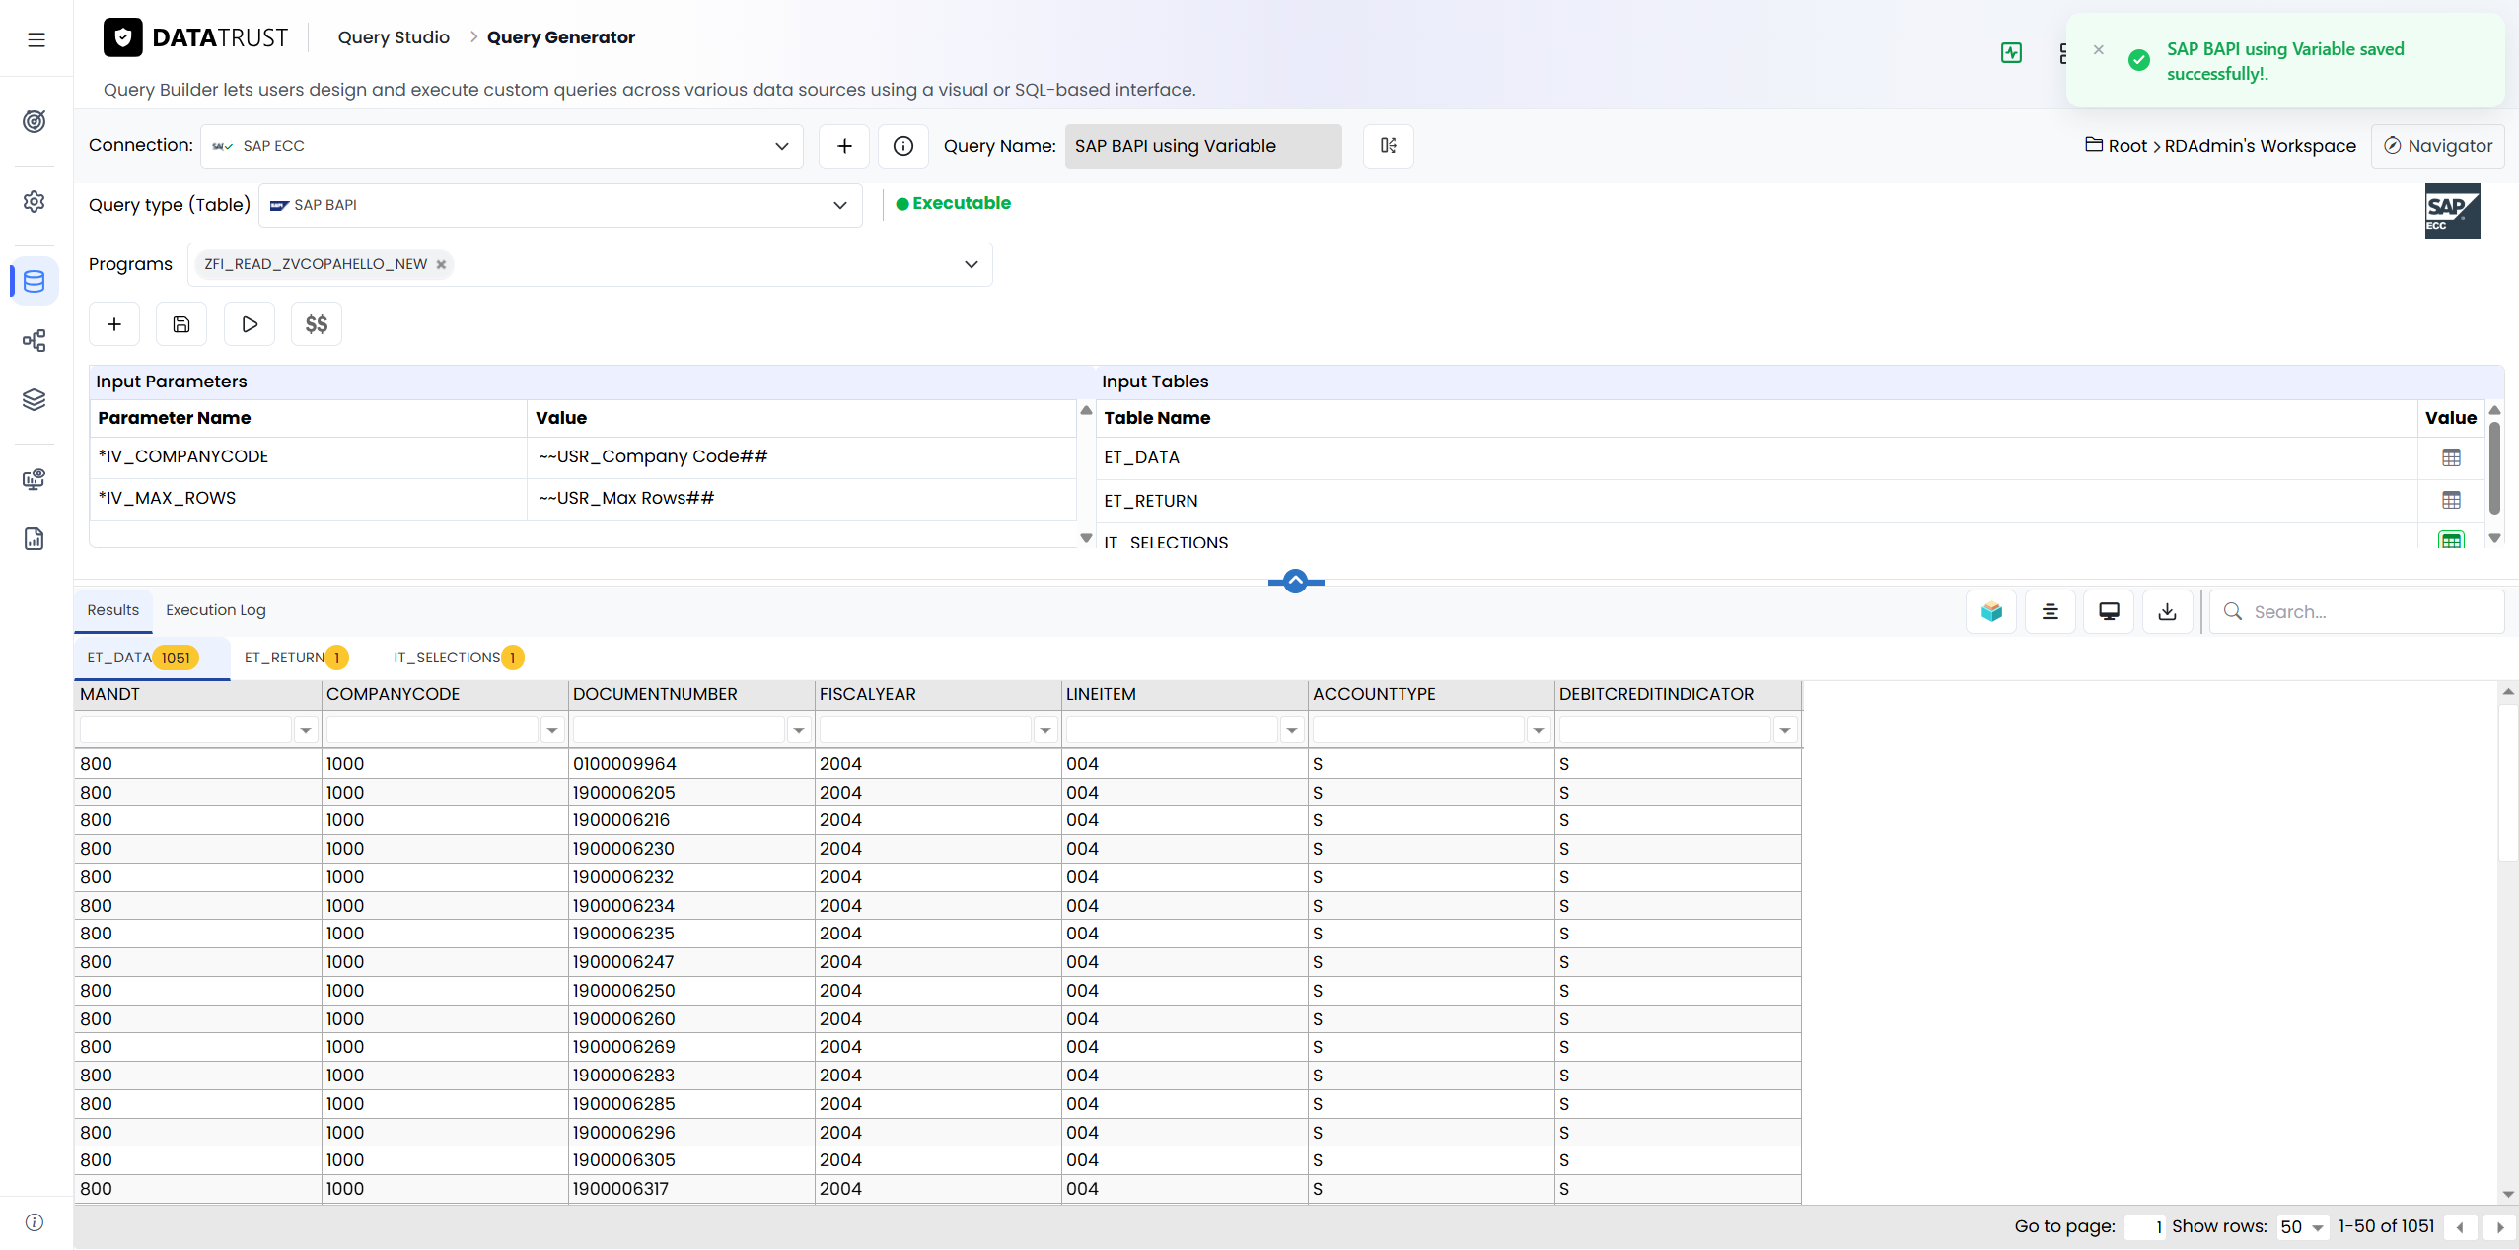Expand the Programs dropdown
The height and width of the screenshot is (1250, 2519).
pos(971,264)
